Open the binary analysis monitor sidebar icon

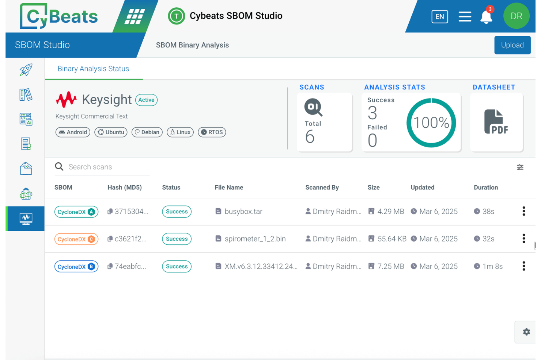[26, 218]
